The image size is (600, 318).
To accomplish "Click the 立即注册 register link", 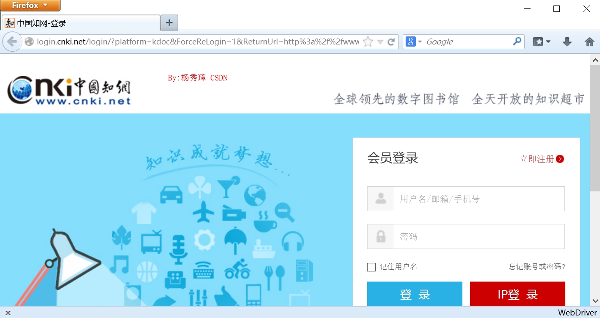I will tap(537, 159).
